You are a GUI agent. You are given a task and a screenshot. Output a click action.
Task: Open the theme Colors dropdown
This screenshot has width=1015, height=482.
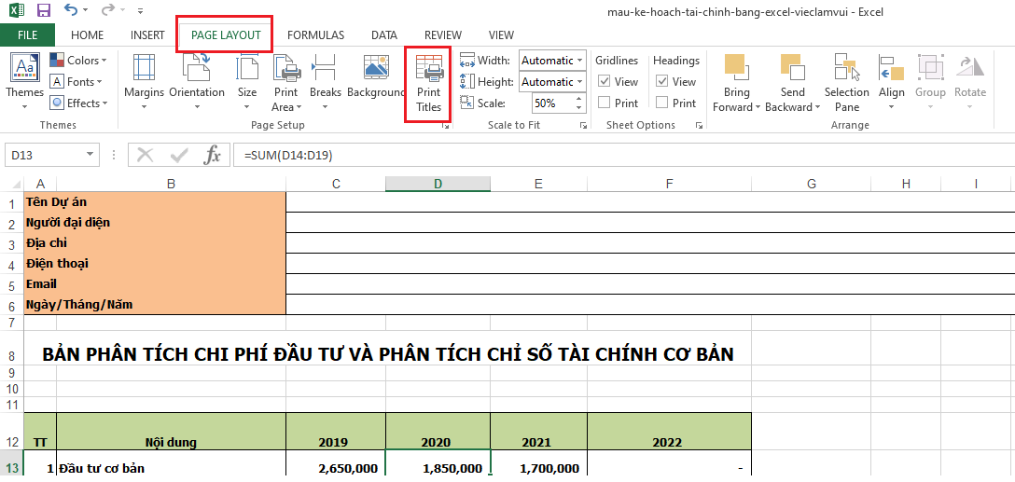78,61
